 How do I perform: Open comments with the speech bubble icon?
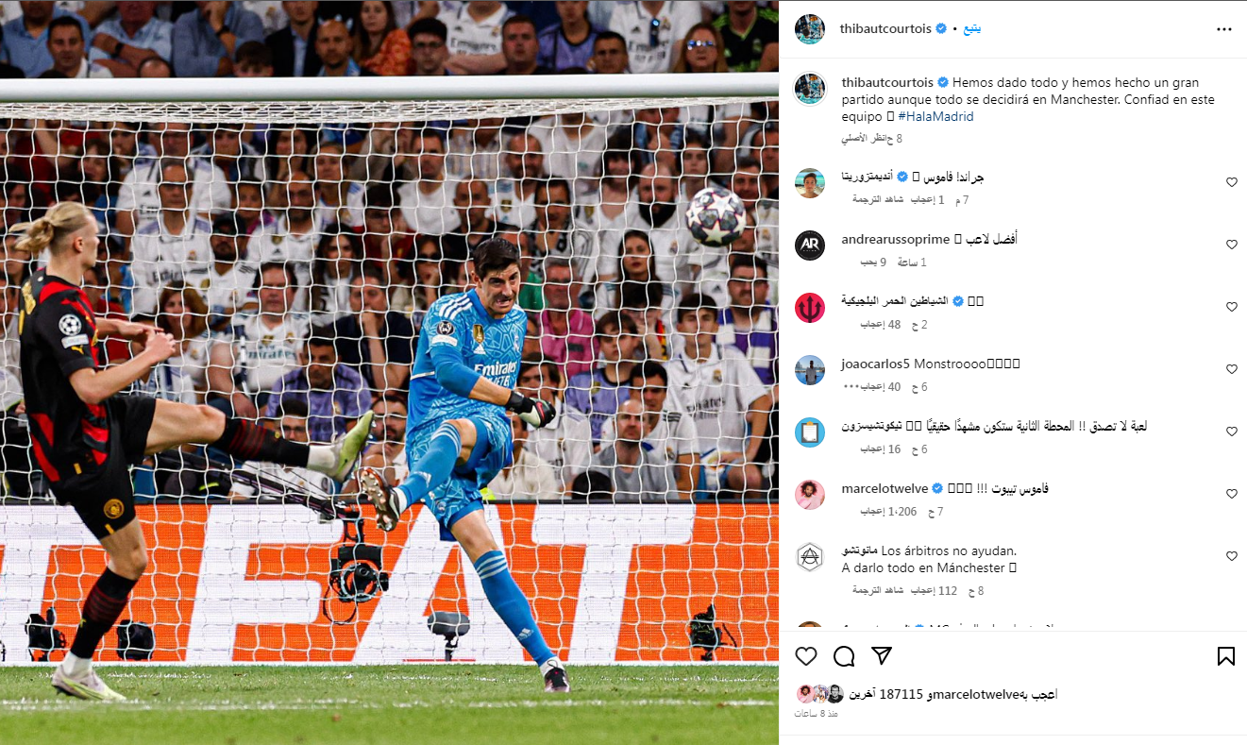tap(844, 656)
